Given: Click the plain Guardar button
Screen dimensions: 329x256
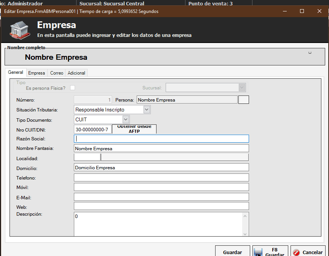Looking at the screenshot, I should pos(232,252).
